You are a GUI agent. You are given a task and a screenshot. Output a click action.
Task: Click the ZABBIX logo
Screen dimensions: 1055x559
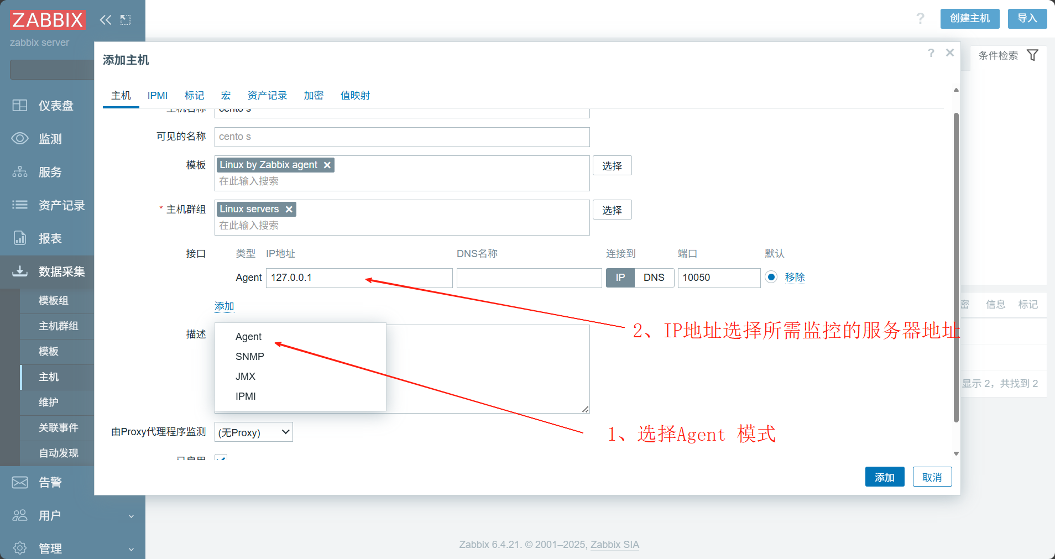(48, 20)
